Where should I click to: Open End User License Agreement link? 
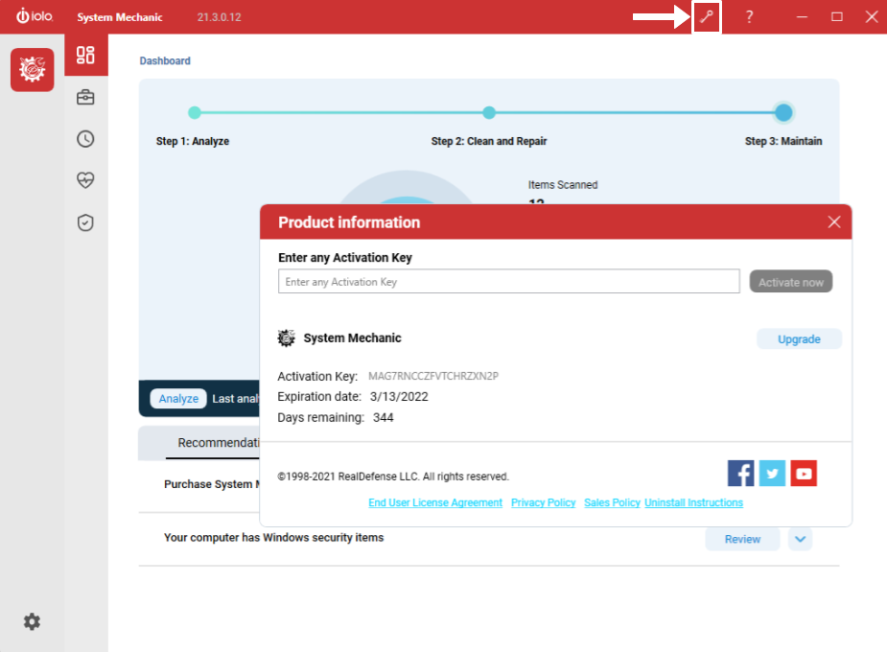pos(435,502)
